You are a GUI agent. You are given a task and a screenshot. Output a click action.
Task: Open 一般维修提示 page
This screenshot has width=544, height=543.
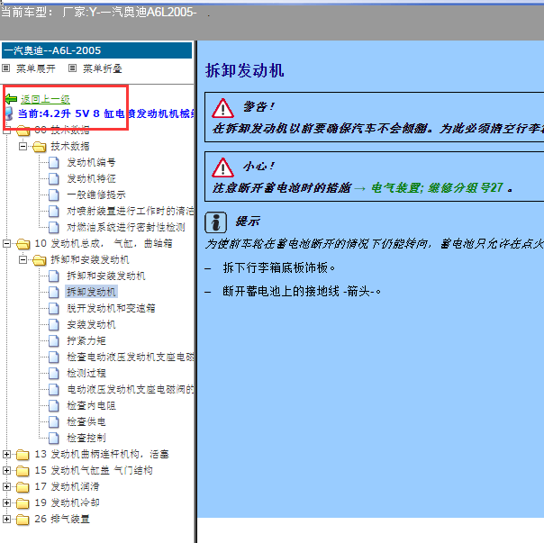pyautogui.click(x=96, y=195)
